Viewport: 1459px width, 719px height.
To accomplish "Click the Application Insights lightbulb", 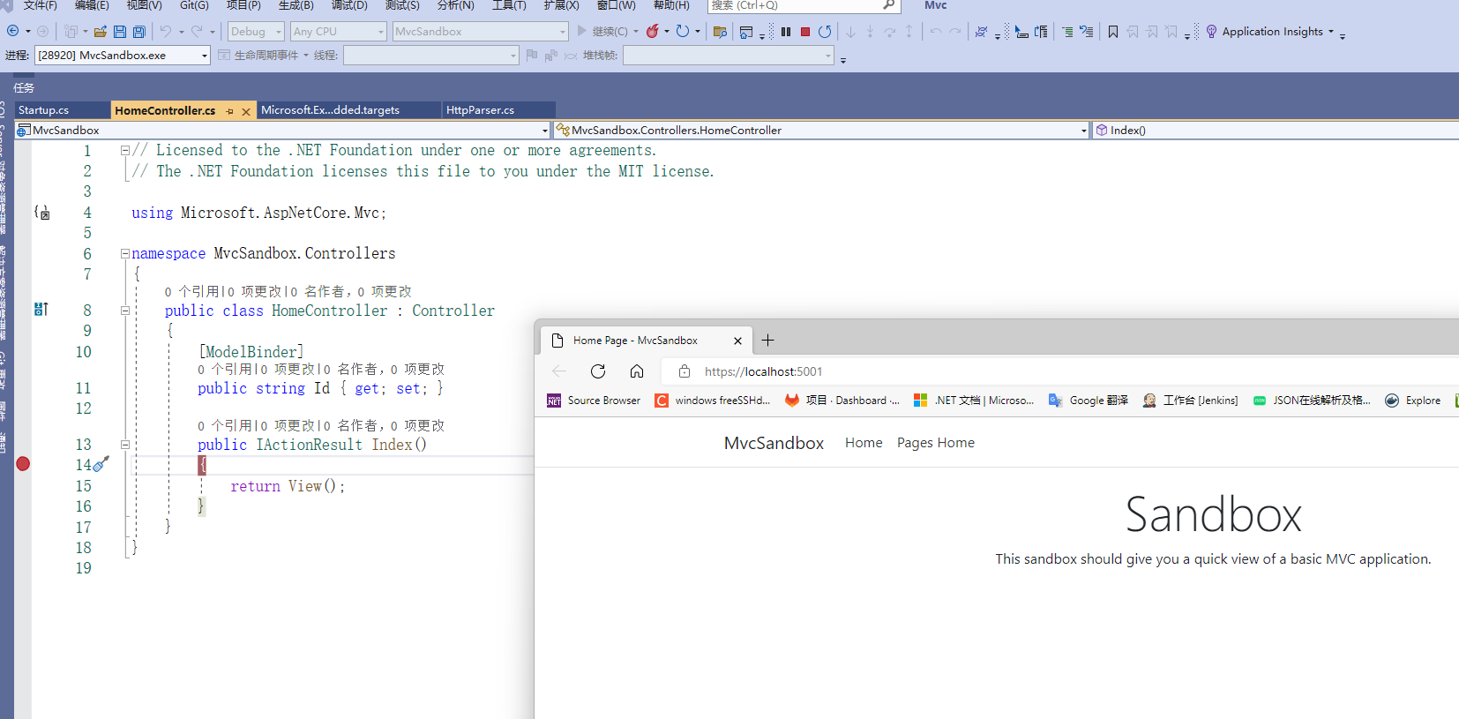I will [1212, 32].
